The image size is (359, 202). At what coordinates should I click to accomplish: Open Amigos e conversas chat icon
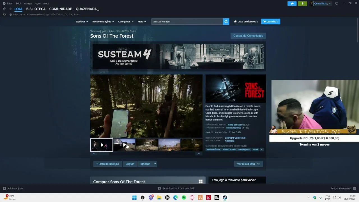pos(355,189)
